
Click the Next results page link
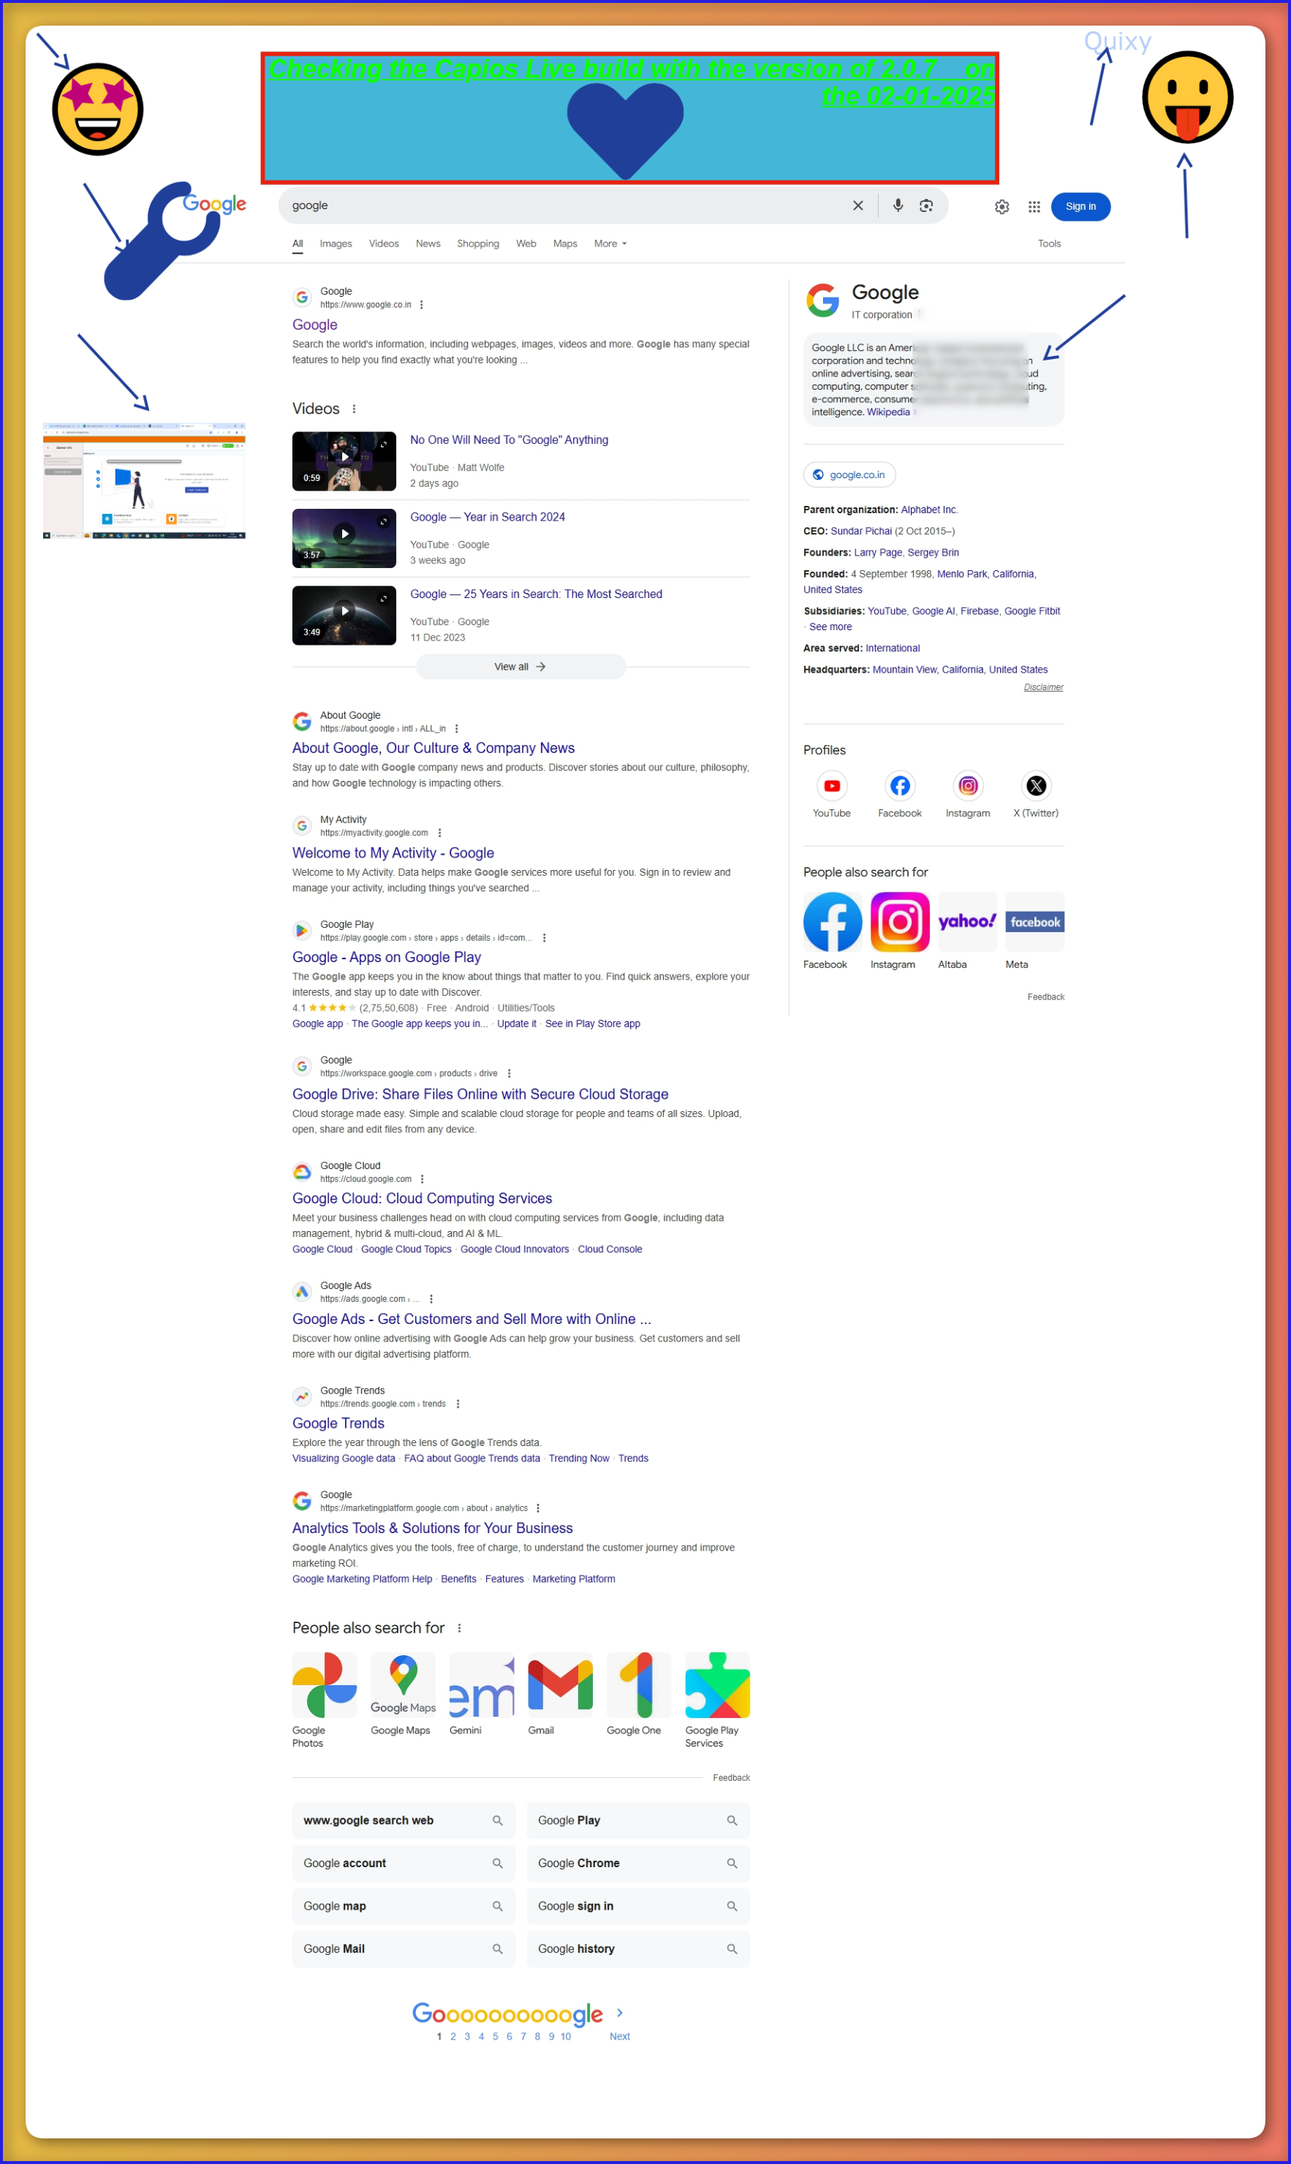click(619, 2036)
